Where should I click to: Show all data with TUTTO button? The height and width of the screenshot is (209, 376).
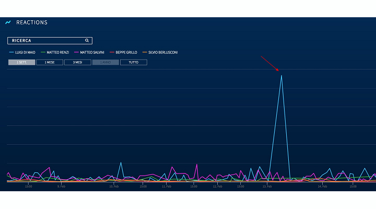(133, 62)
